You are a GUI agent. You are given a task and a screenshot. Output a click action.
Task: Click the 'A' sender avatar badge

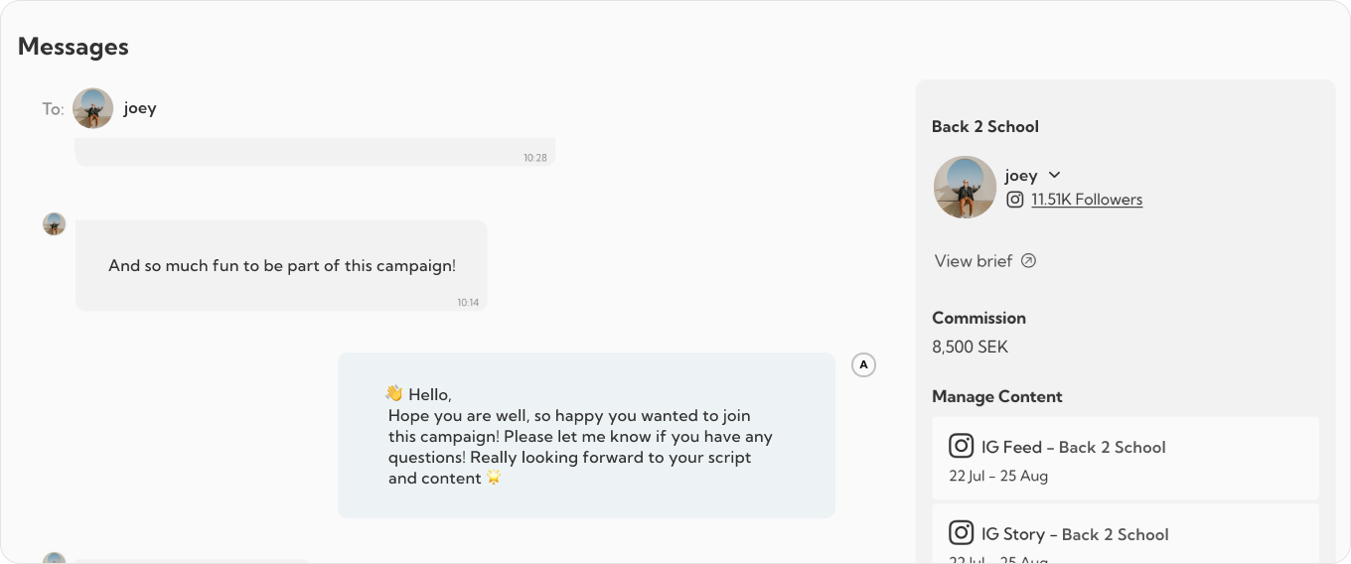(863, 365)
